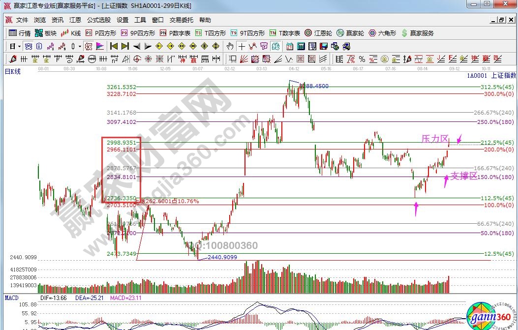This screenshot has width=518, height=330.
Task: Open the 江恩 menu
Action: (x=75, y=20)
